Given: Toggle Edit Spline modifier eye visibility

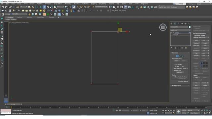Looking at the screenshot, I should pyautogui.click(x=172, y=33).
